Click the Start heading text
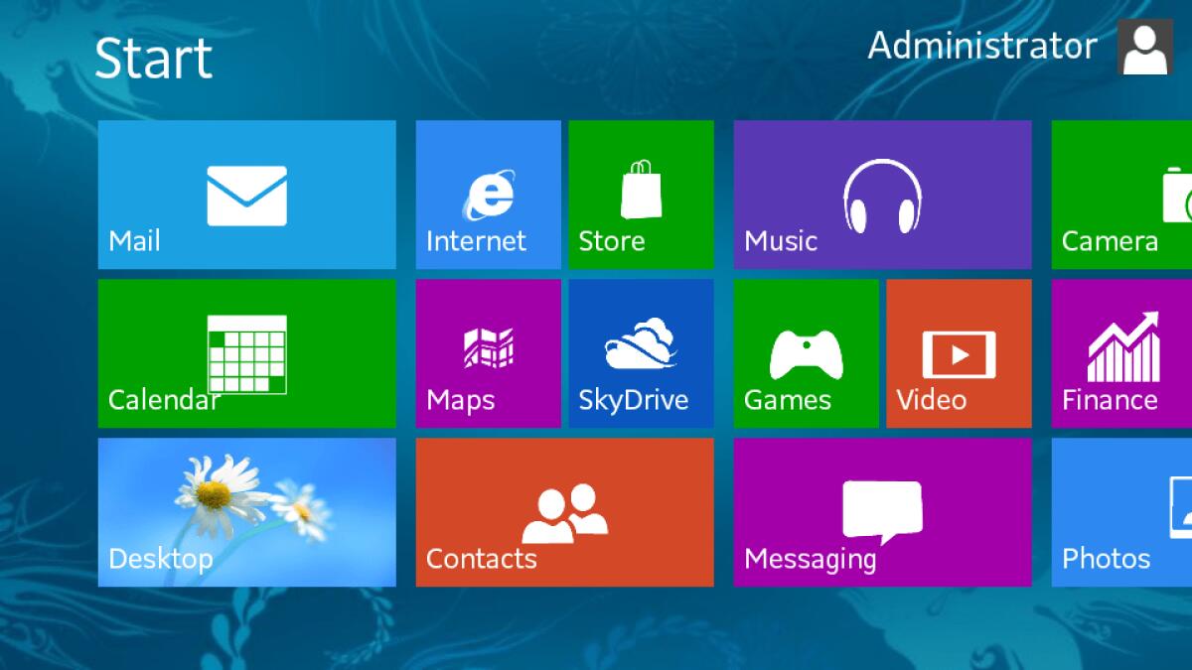 tap(154, 58)
